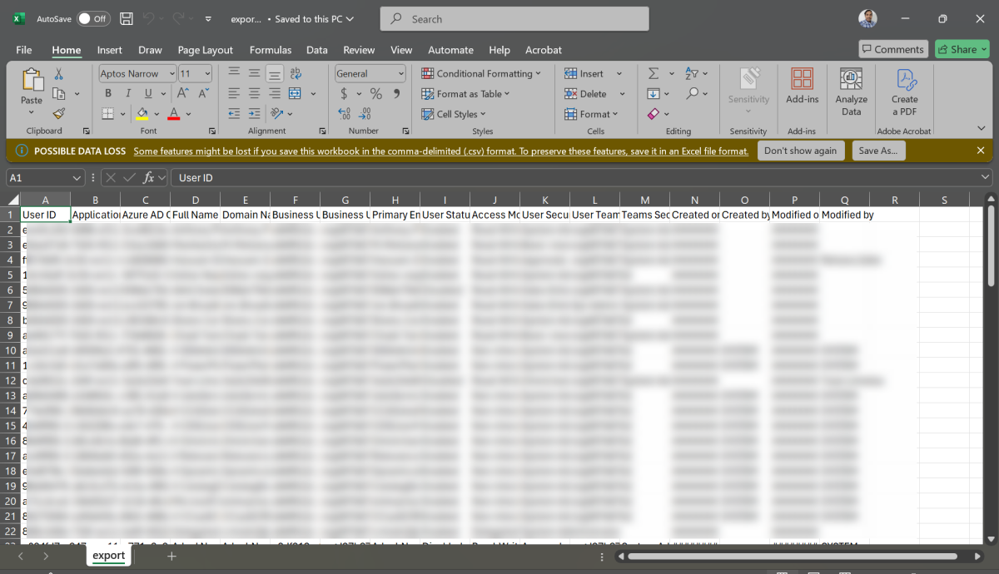The height and width of the screenshot is (574, 999).
Task: Click the AutoSum sigma icon
Action: (x=654, y=73)
